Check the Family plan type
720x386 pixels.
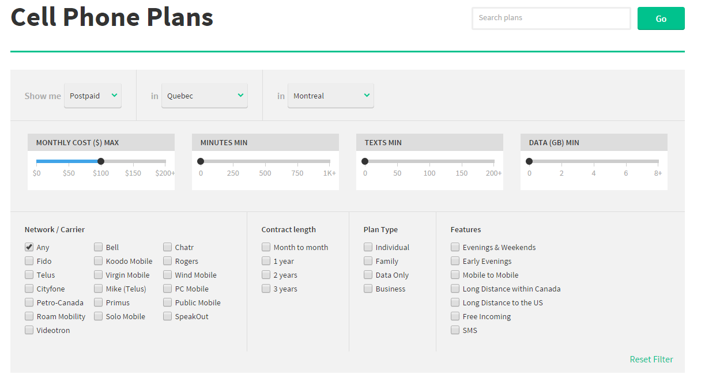point(368,261)
